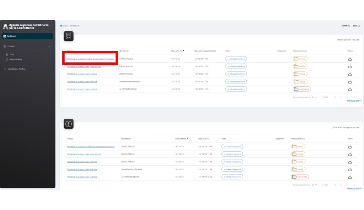Click 'In attesa di revisione' status in first top row
Viewport: 364px width, 210px height.
[236, 59]
